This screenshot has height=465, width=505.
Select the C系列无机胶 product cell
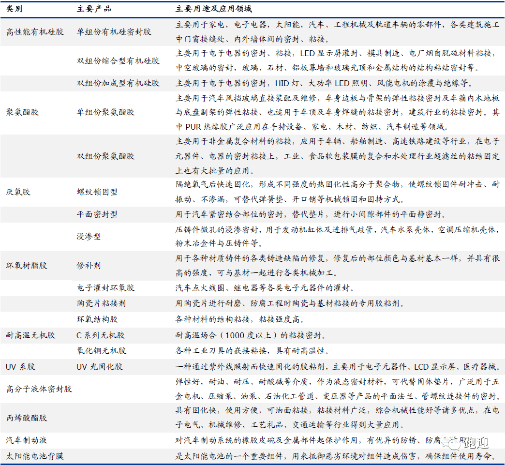pyautogui.click(x=101, y=335)
